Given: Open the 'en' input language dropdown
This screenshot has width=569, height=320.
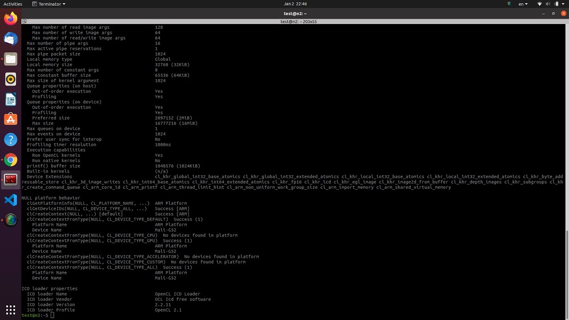Looking at the screenshot, I should pyautogui.click(x=523, y=4).
